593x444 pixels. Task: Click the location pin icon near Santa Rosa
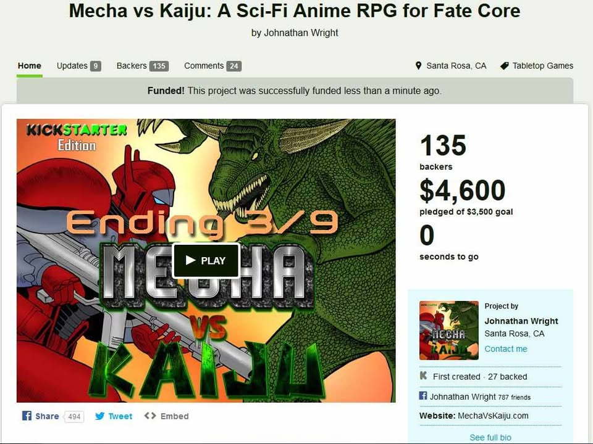[418, 66]
